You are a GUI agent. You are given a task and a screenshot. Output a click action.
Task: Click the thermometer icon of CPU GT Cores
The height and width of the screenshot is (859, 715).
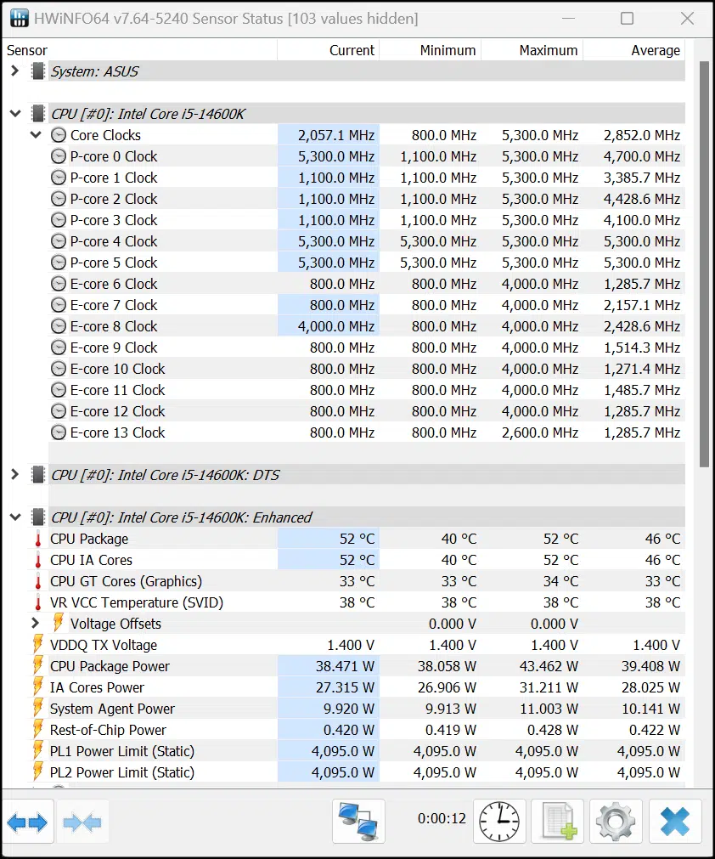tap(37, 581)
